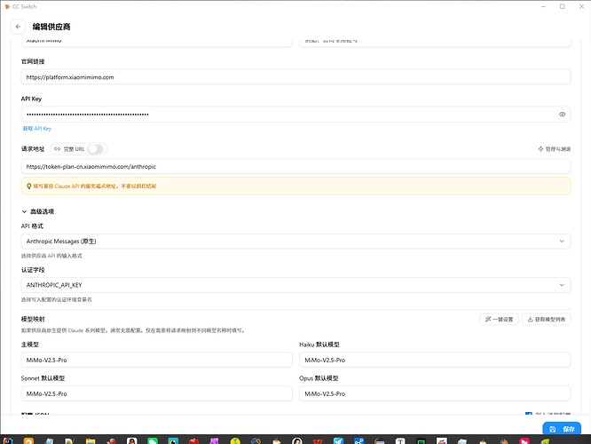Click the link icon beside 完整 URL

[58, 149]
